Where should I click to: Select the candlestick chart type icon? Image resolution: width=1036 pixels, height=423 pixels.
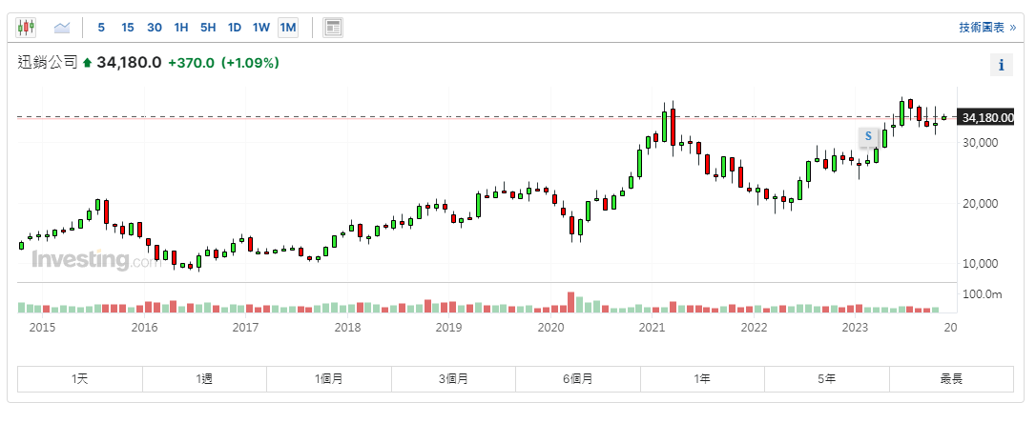point(27,28)
